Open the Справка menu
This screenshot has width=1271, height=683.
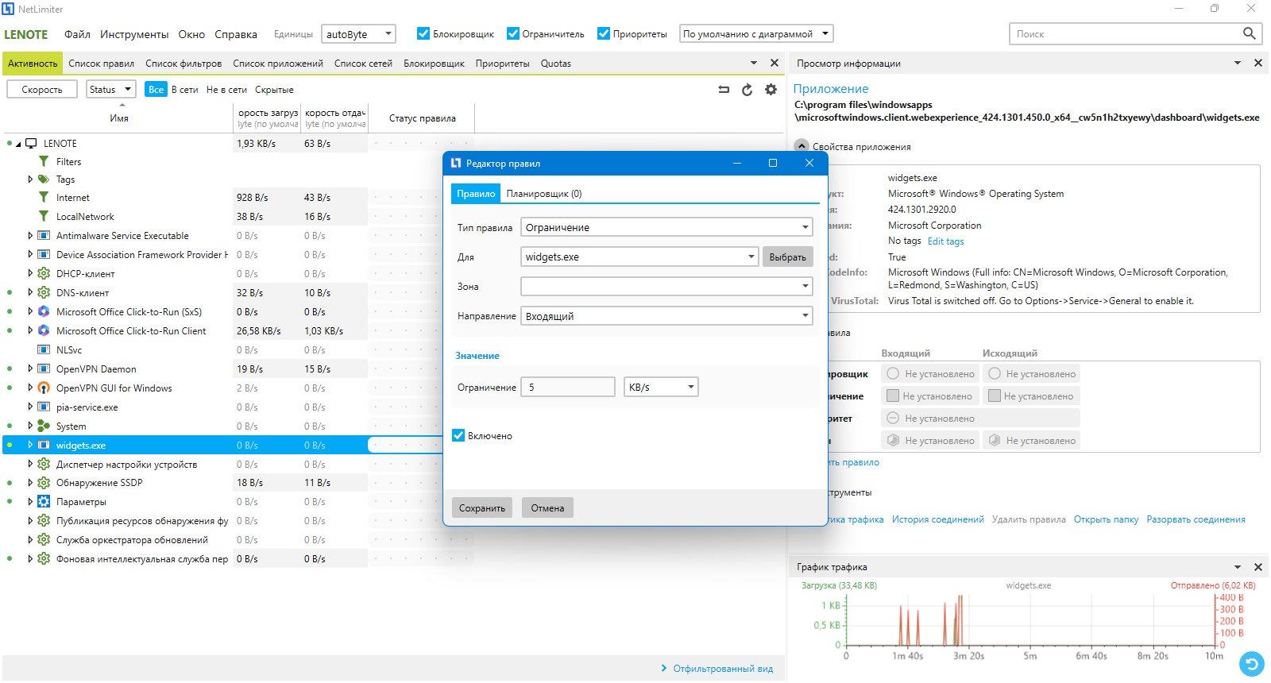tap(236, 34)
